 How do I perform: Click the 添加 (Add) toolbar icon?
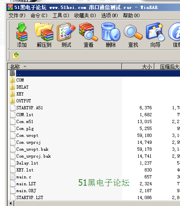[21, 32]
